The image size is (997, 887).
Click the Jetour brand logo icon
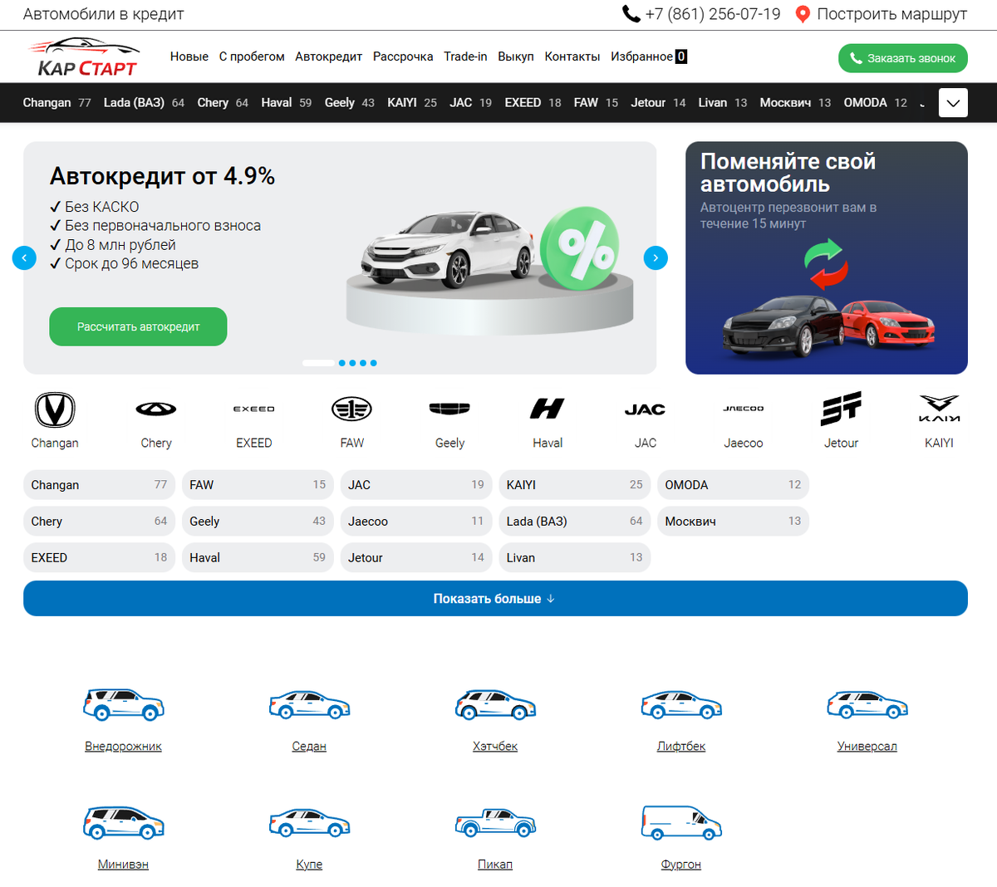pyautogui.click(x=841, y=409)
